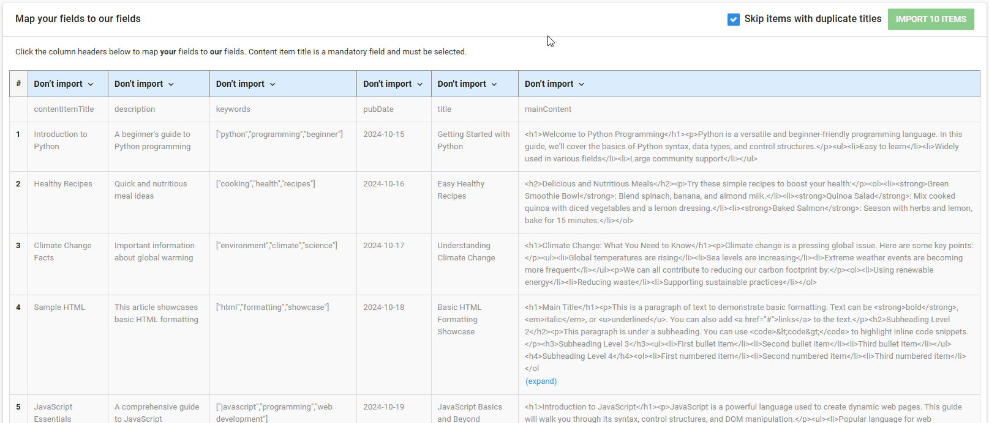989x423 pixels.
Task: Expand the Sample HTML row's main content
Action: 541,381
